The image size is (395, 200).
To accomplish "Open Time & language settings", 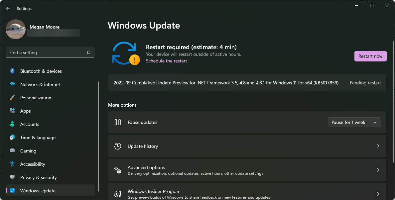I will [x=50, y=138].
